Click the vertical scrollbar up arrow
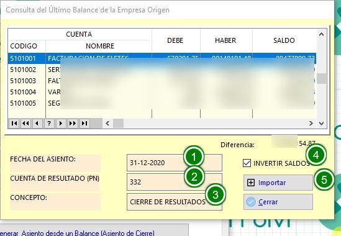341x236 pixels. [x=321, y=34]
